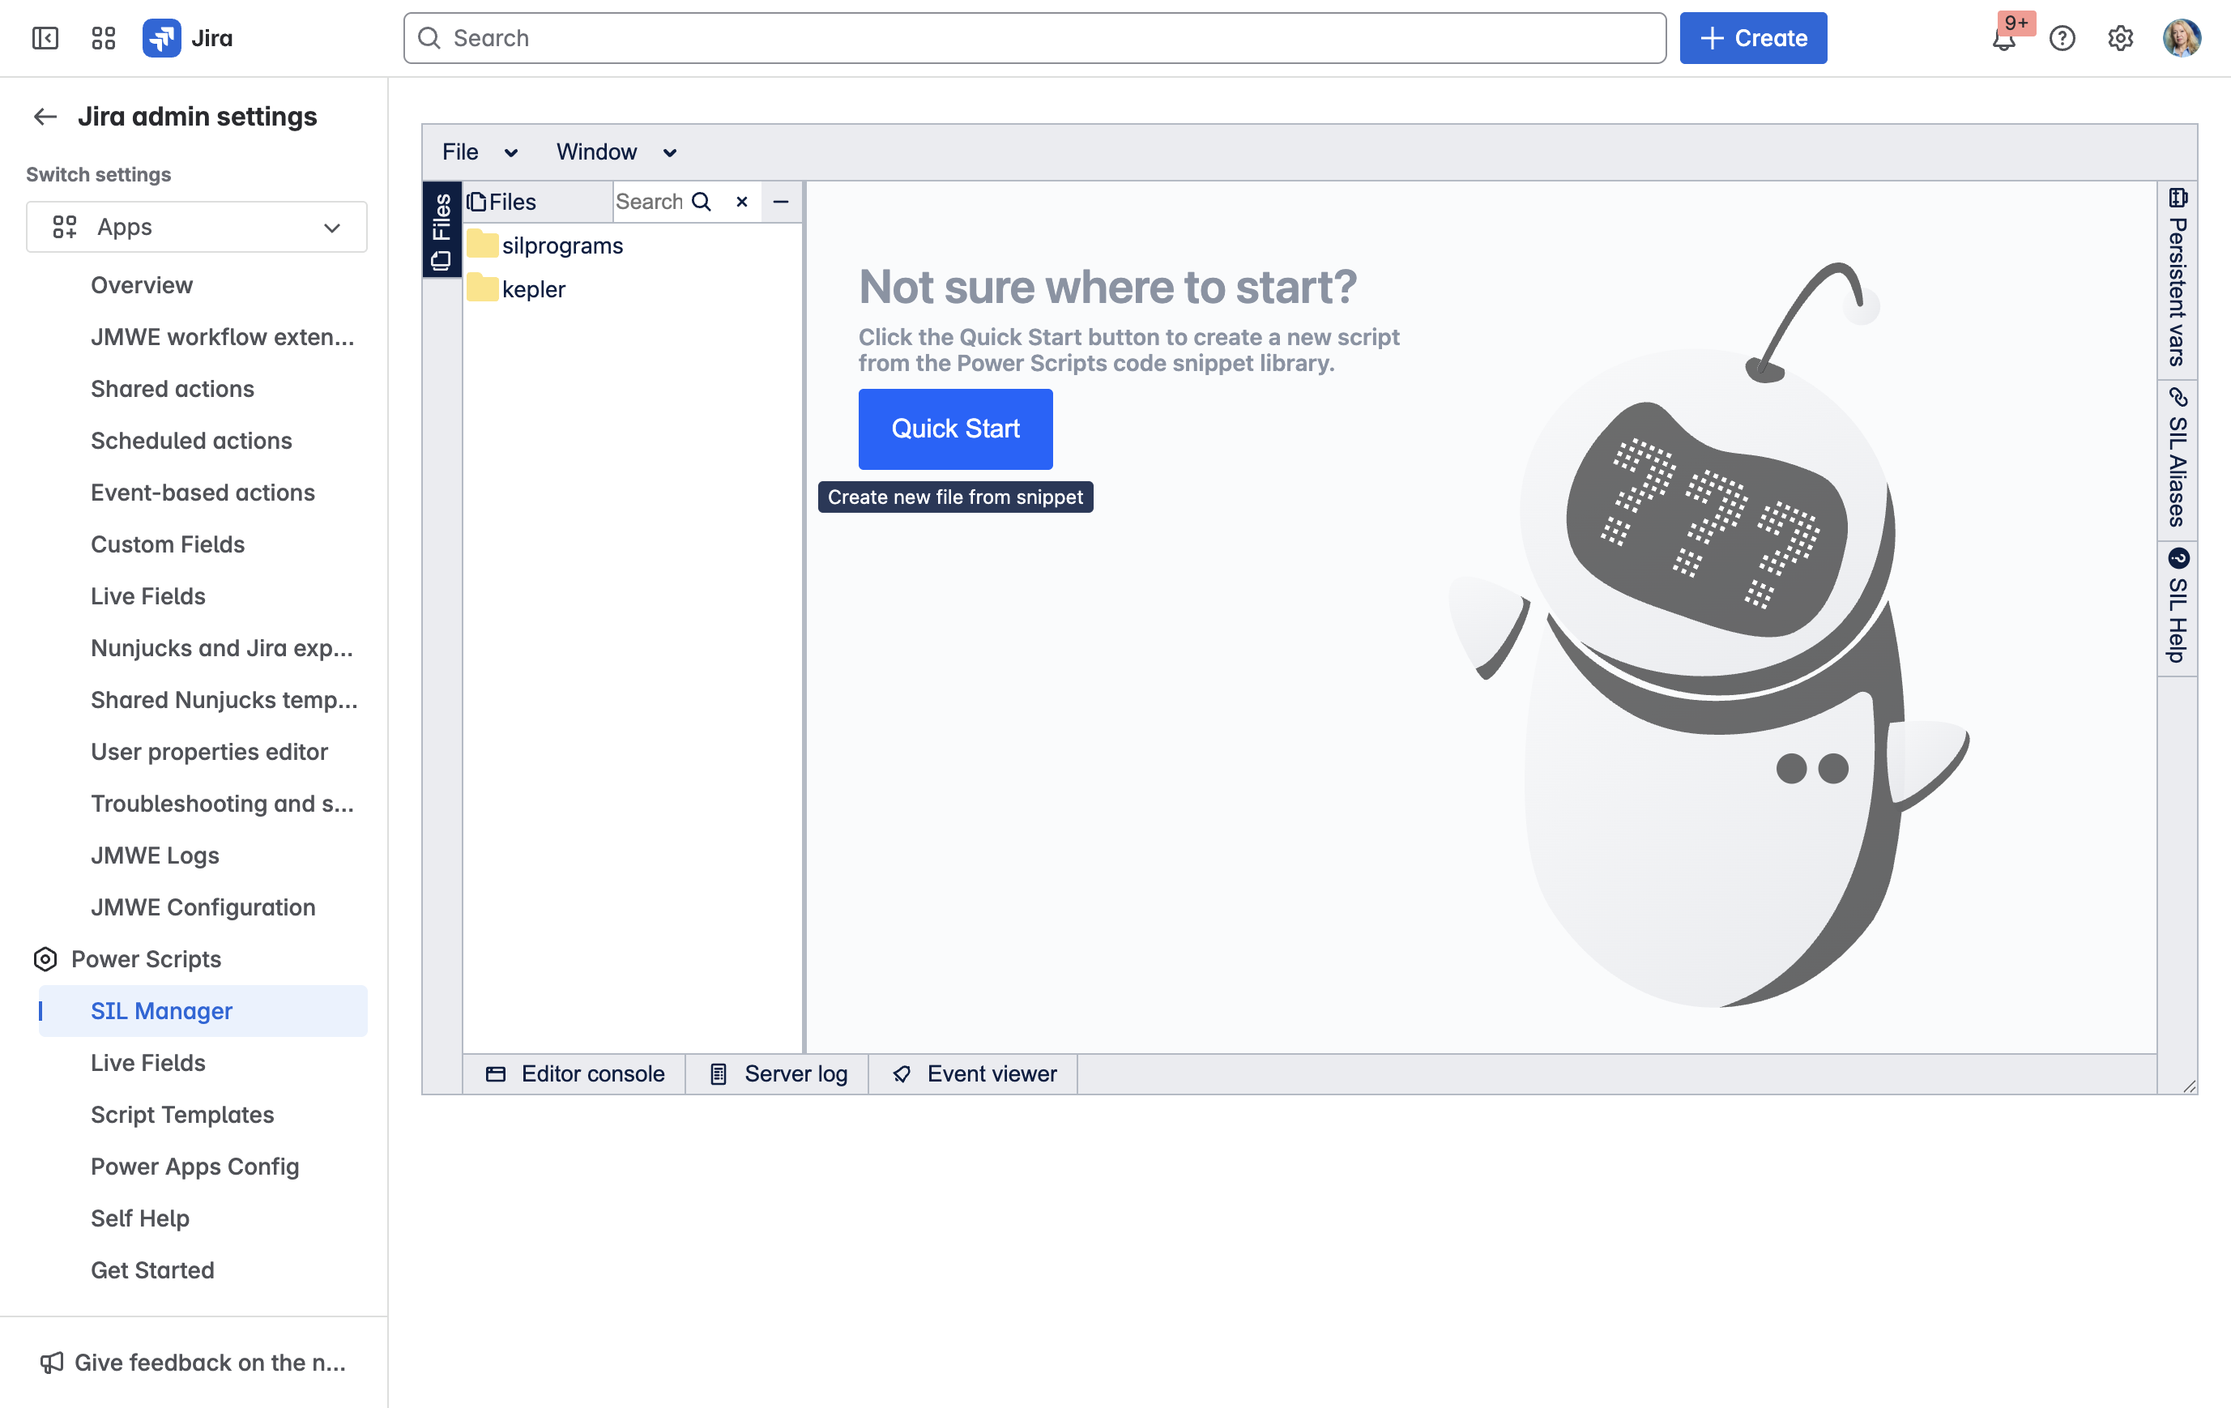Click the SIL Aliases link icon
The width and height of the screenshot is (2231, 1408).
click(2178, 398)
